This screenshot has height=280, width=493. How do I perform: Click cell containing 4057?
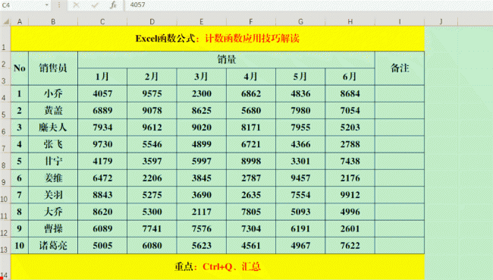[x=102, y=94]
